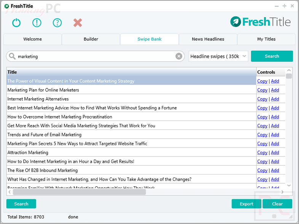
Task: Expand the Headline swipes dropdown
Action: tap(218, 56)
